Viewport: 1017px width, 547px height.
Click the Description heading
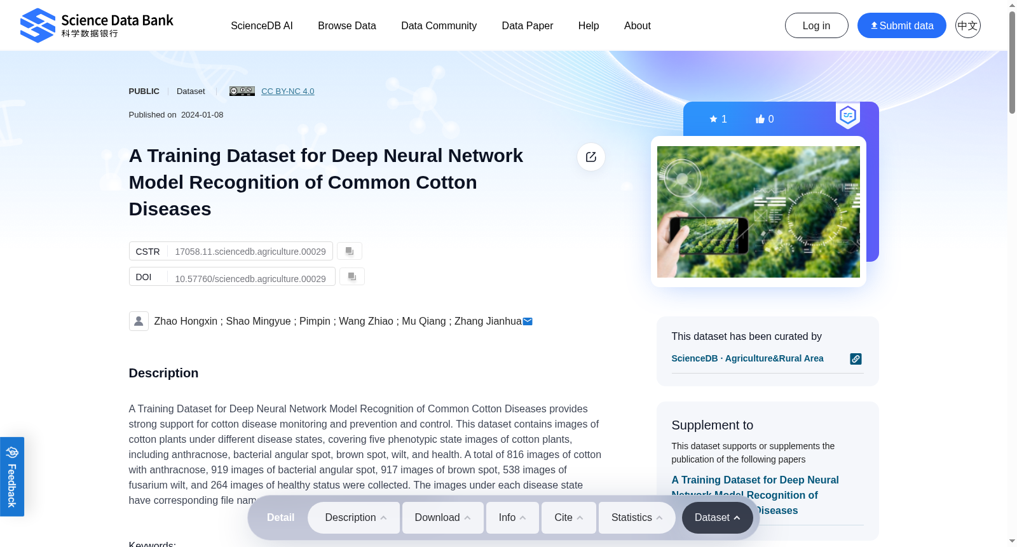pyautogui.click(x=163, y=373)
